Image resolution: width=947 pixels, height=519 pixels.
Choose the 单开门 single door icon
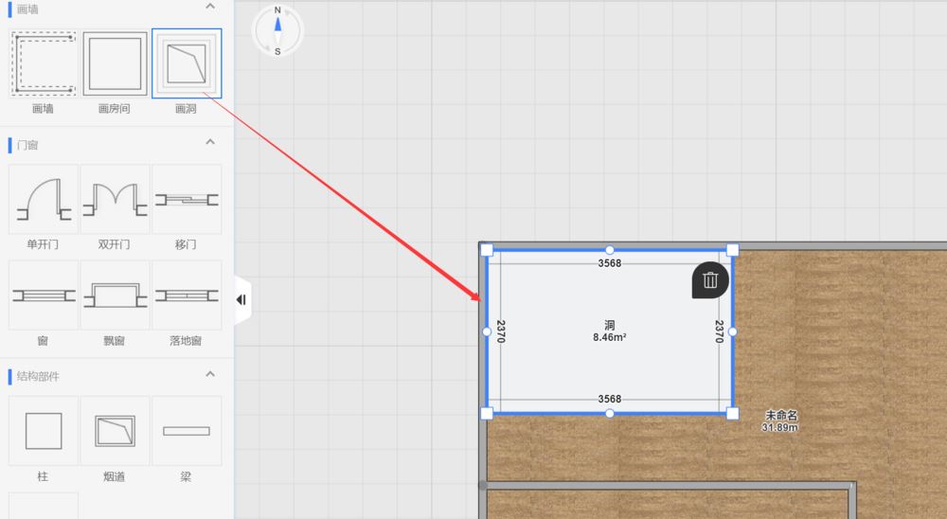tap(43, 200)
